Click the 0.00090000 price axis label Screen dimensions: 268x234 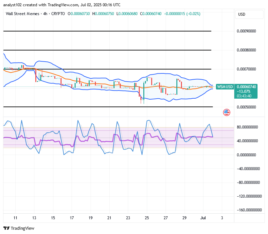pos(246,31)
